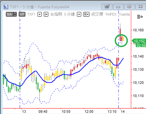Click the 10,140 price axis label
This screenshot has width=146, height=114.
coord(138,56)
